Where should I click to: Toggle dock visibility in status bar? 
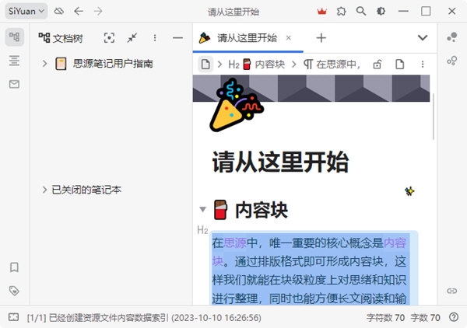(x=14, y=317)
